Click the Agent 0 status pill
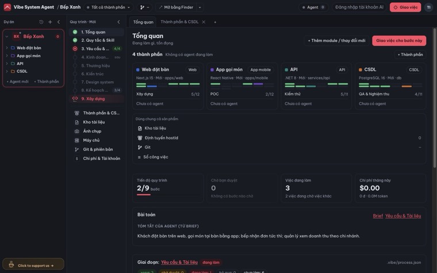This screenshot has width=437, height=273. pyautogui.click(x=313, y=7)
